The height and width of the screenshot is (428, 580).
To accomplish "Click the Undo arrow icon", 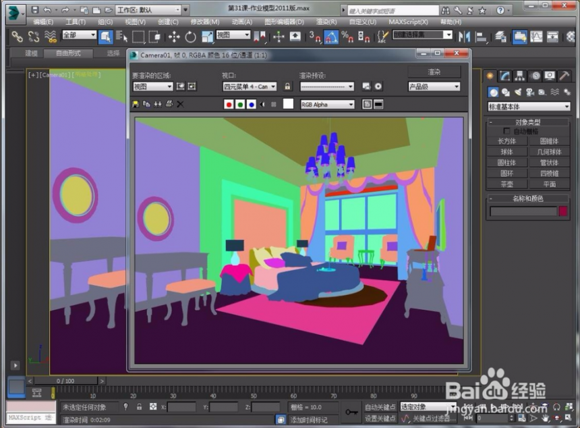I will (x=47, y=10).
